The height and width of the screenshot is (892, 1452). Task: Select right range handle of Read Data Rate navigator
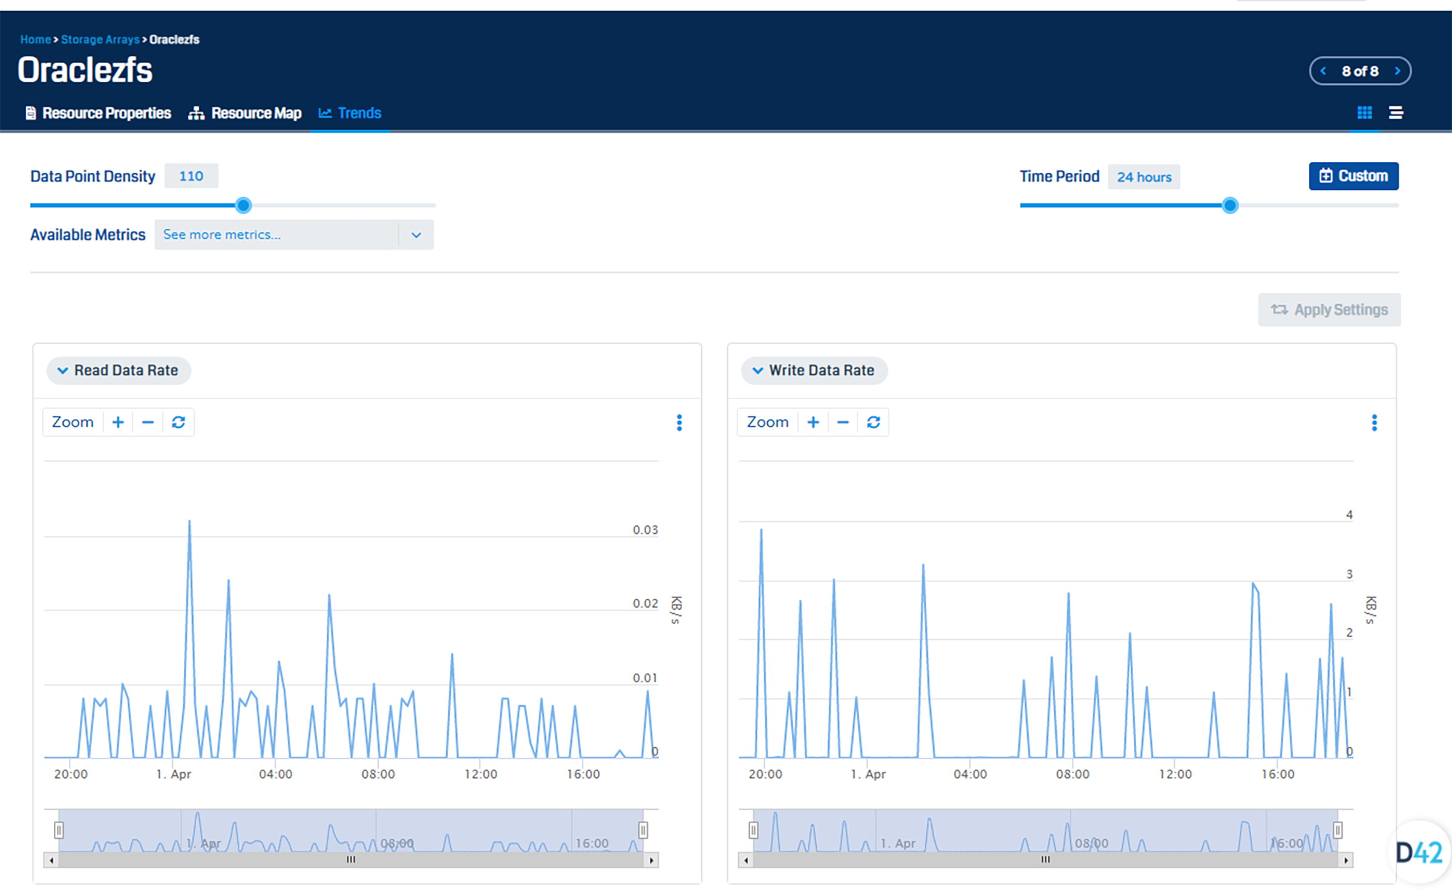pos(643,830)
